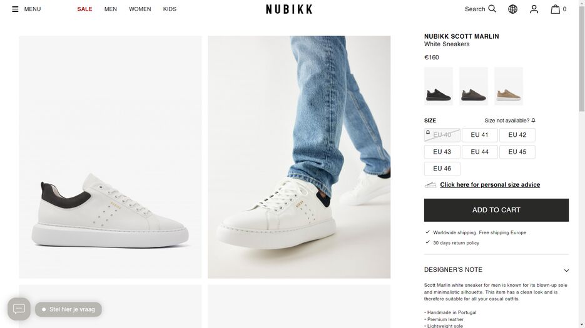Select size EU 44
The width and height of the screenshot is (585, 328).
479,152
